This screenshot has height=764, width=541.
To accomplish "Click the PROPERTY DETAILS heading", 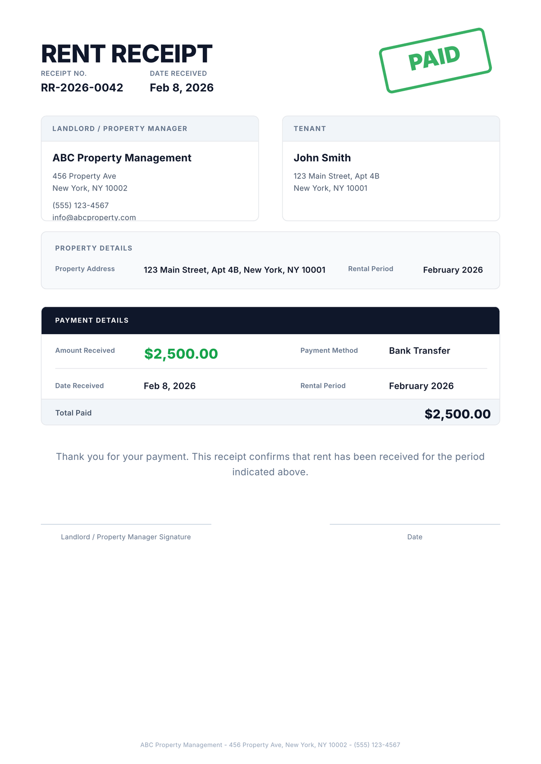I will (94, 248).
